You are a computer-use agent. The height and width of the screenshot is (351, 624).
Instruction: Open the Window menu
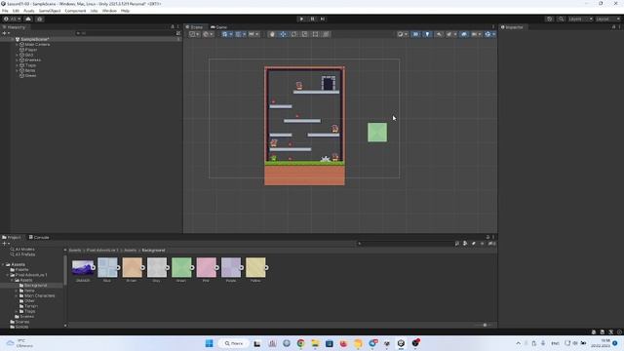[109, 11]
